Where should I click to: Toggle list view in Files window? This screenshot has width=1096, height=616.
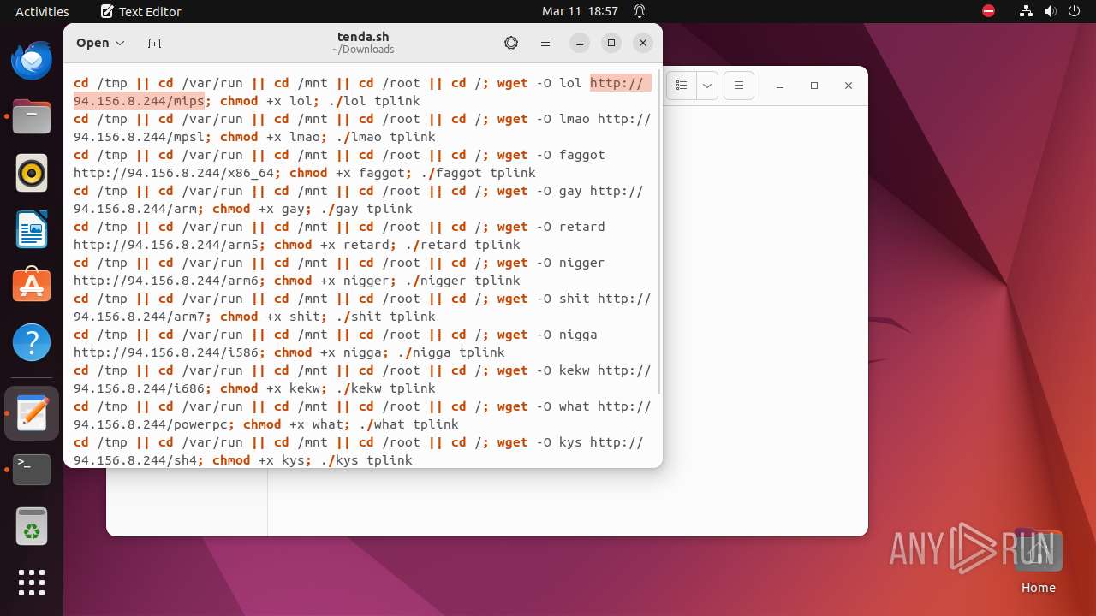click(x=682, y=86)
